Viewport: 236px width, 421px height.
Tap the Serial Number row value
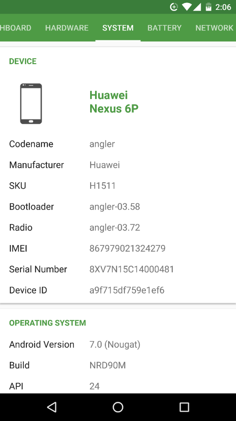[132, 269]
